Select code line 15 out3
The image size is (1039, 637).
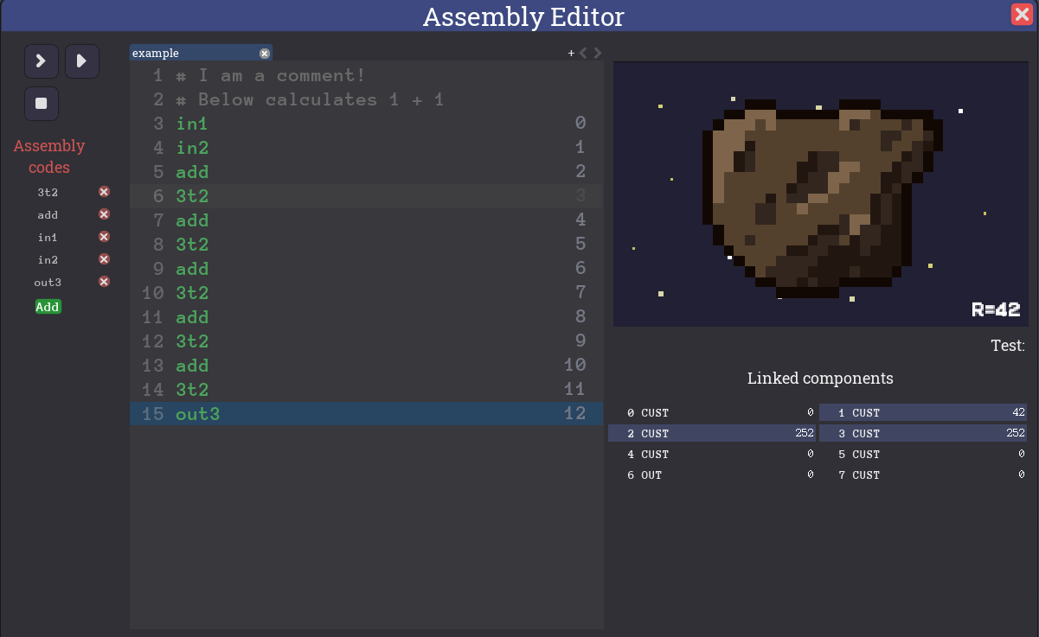click(198, 414)
